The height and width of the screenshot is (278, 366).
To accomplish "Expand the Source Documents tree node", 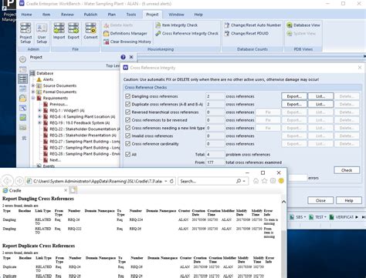I will pyautogui.click(x=33, y=85).
